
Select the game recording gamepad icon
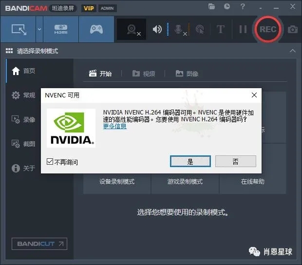(x=96, y=29)
